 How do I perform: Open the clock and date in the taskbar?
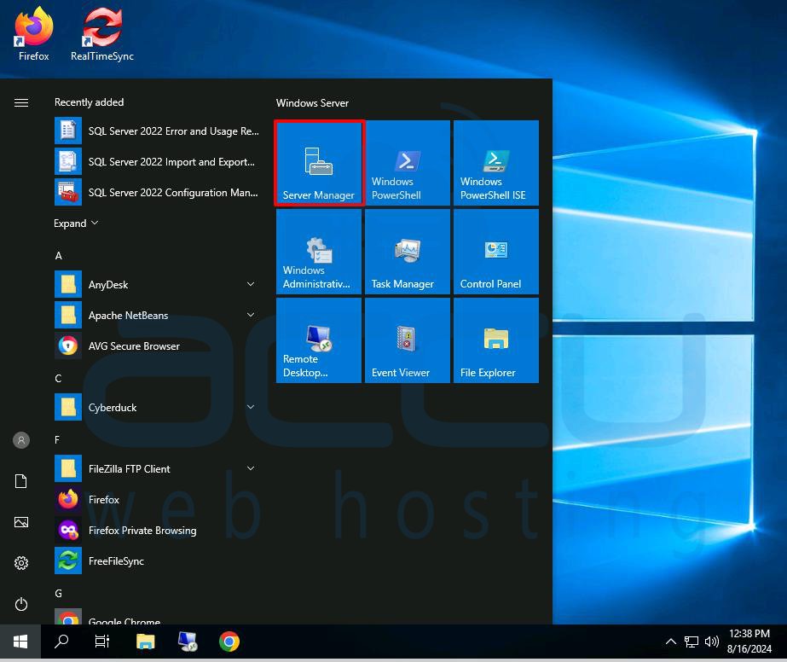(749, 642)
